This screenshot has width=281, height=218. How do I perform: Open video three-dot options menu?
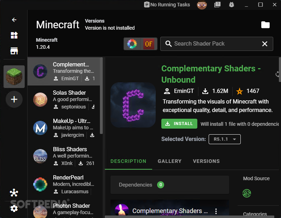point(216,211)
